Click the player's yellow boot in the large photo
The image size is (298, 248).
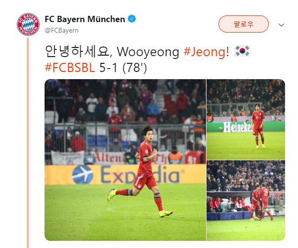[166, 213]
